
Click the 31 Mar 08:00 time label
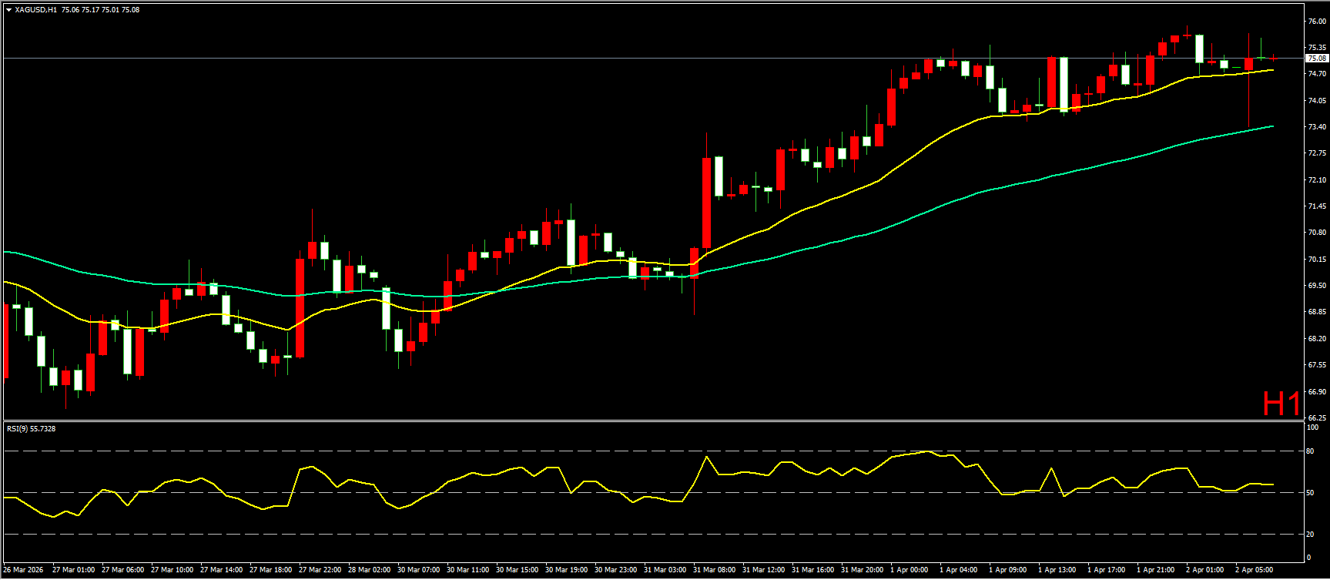coord(714,570)
